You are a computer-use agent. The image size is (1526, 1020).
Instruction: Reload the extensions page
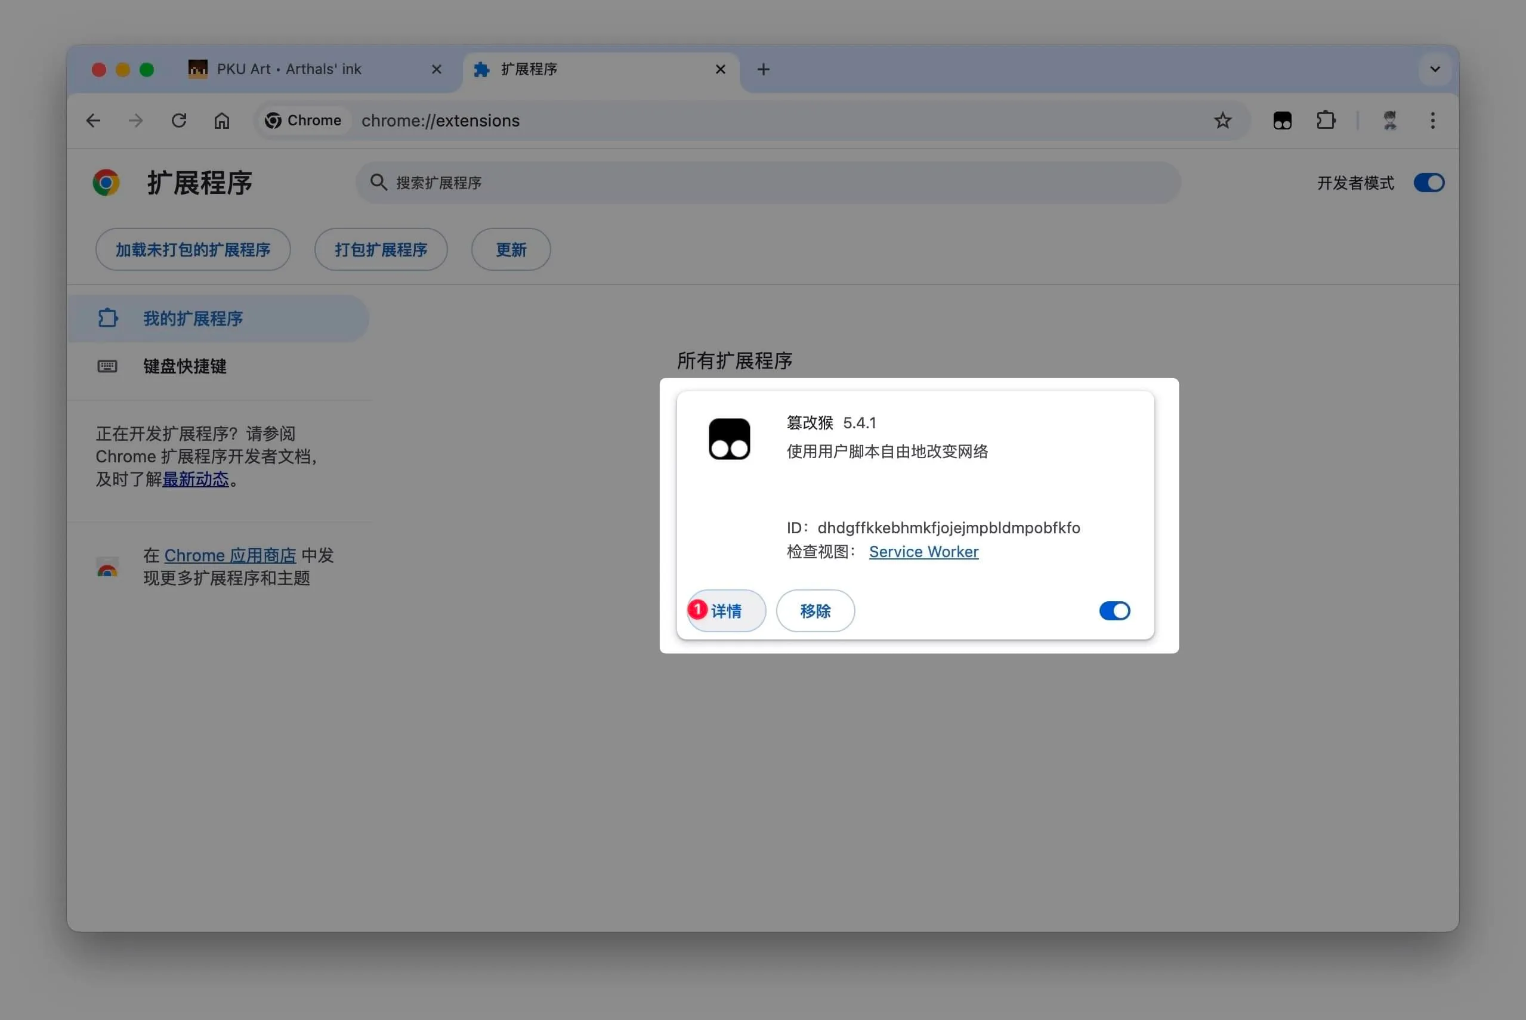(179, 120)
